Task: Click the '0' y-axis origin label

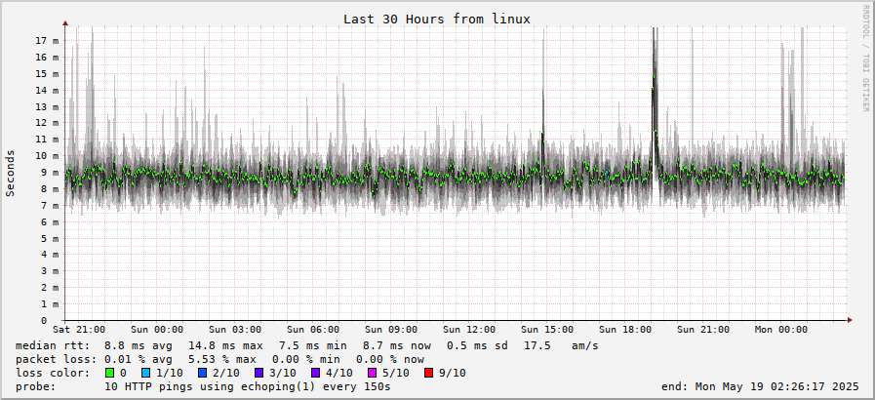Action: coord(44,320)
